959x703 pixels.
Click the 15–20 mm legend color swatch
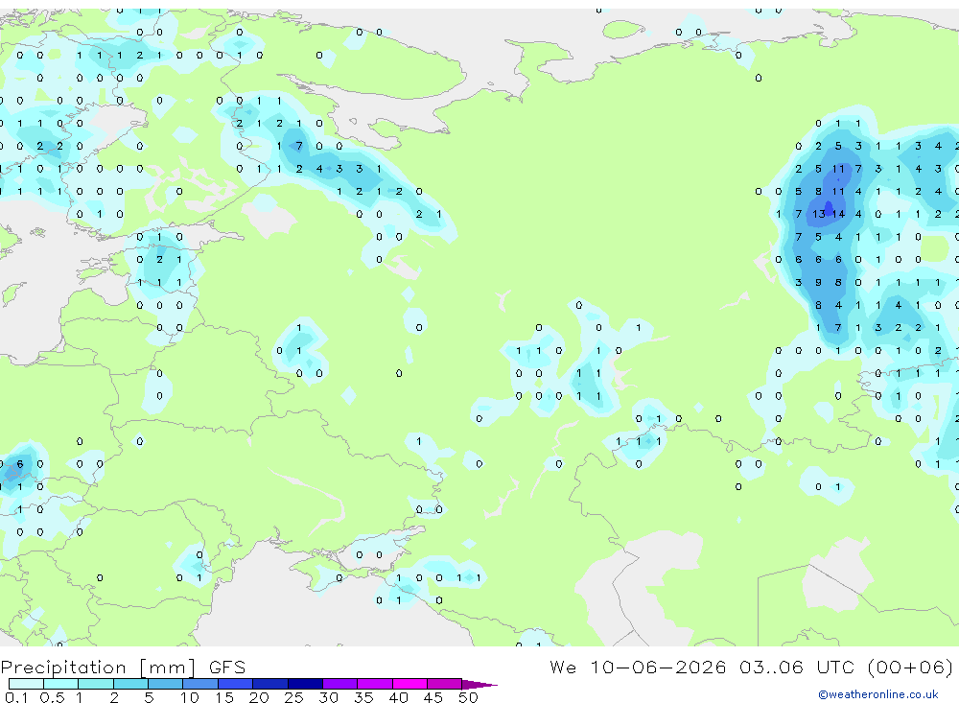point(235,684)
